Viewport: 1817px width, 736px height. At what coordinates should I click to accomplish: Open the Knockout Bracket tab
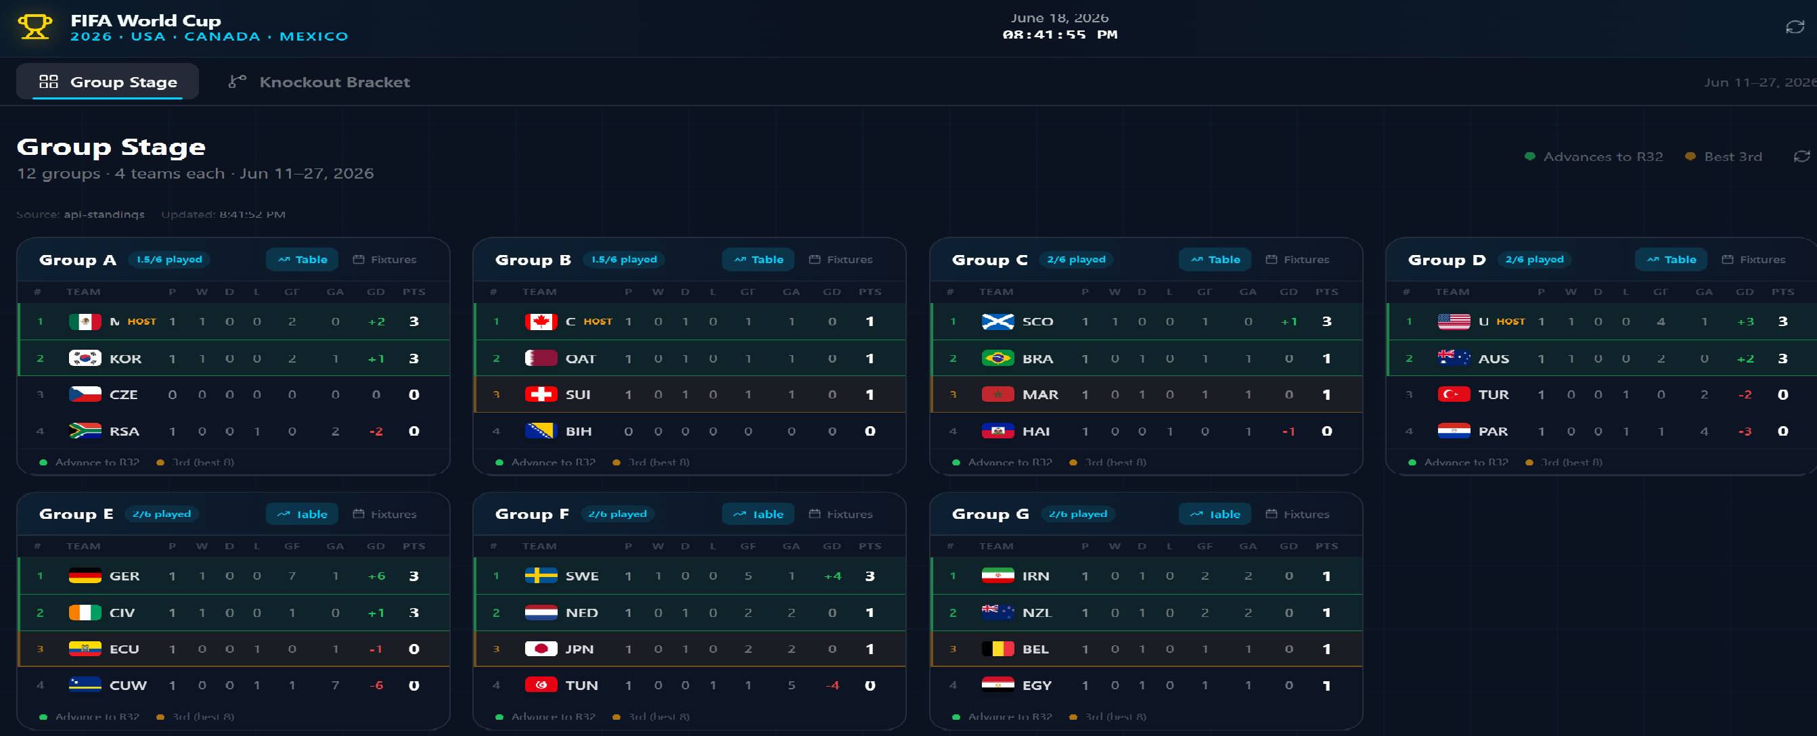[319, 82]
